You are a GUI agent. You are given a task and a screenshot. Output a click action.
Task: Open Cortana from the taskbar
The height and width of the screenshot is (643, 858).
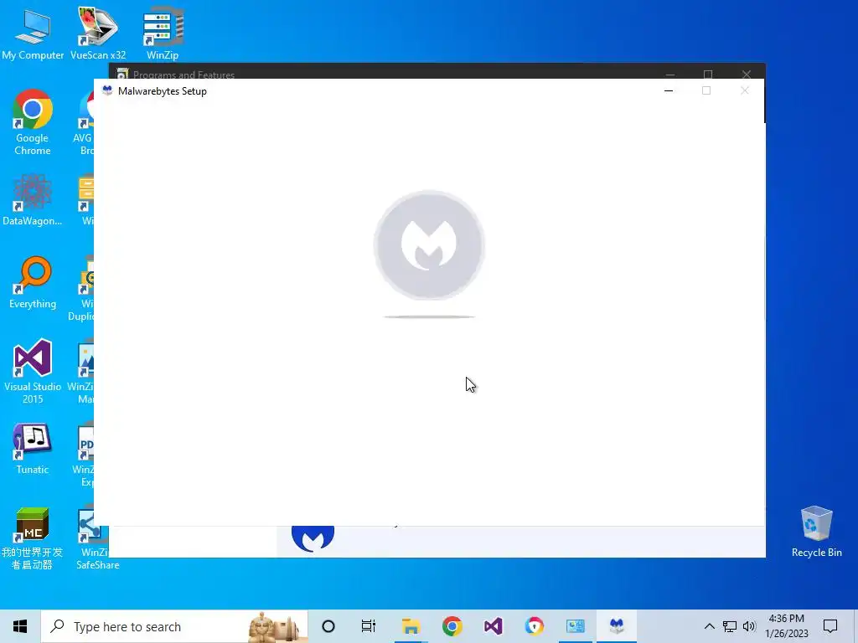click(328, 626)
